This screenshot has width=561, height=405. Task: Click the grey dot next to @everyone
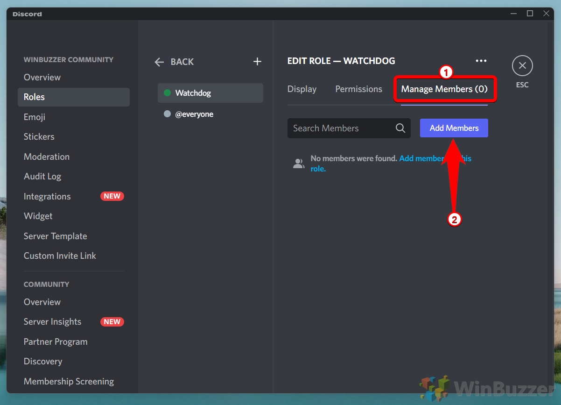[x=167, y=114]
